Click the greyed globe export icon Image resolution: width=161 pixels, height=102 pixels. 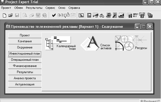click(45, 16)
